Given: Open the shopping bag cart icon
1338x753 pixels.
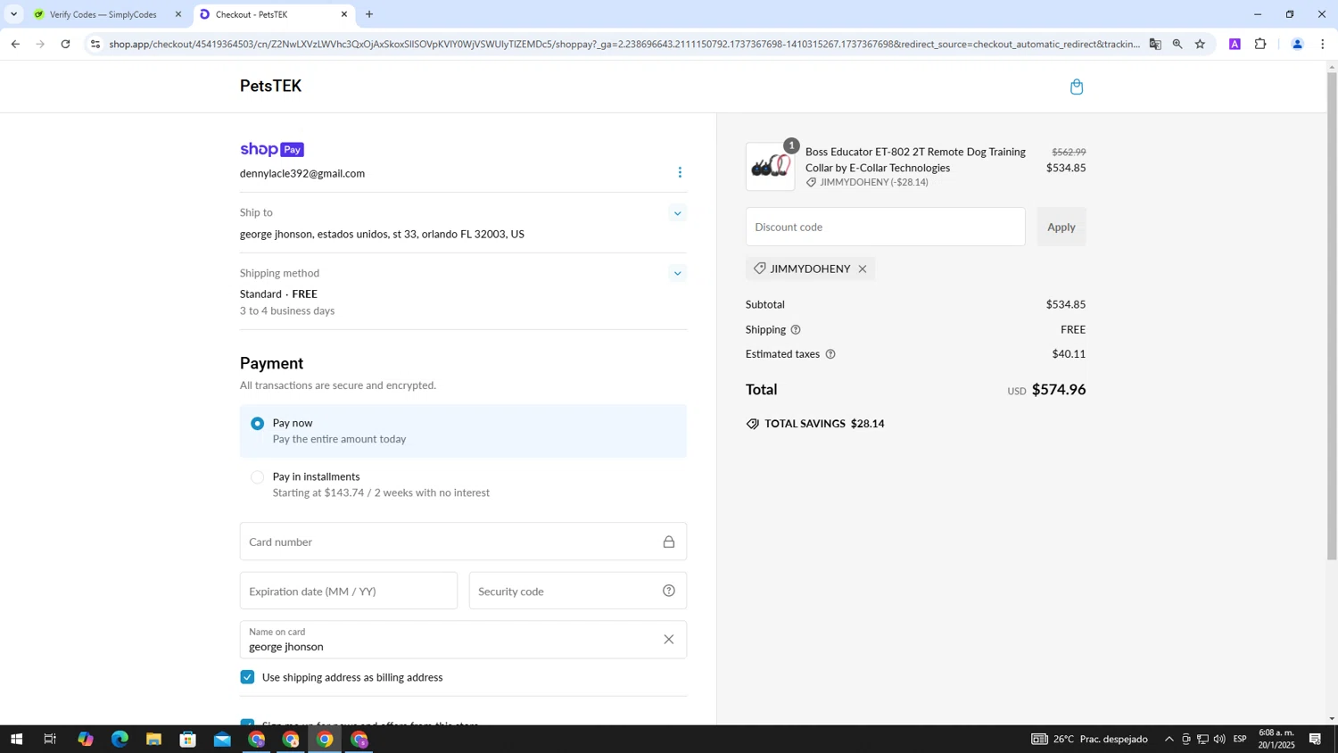Looking at the screenshot, I should [1076, 87].
